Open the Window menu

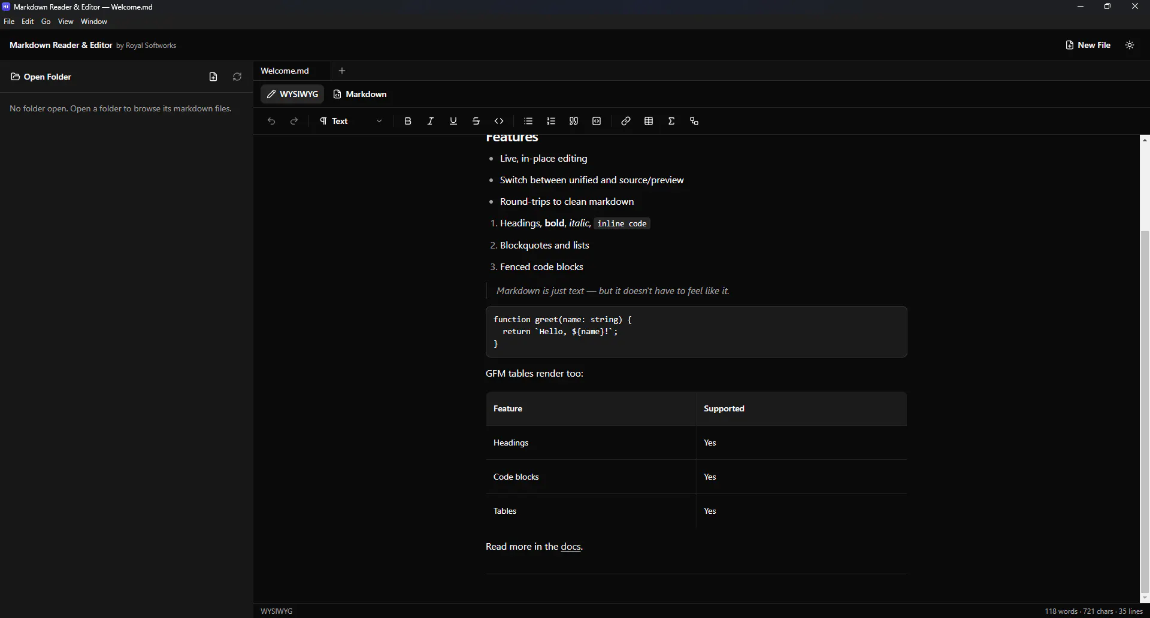pyautogui.click(x=94, y=22)
